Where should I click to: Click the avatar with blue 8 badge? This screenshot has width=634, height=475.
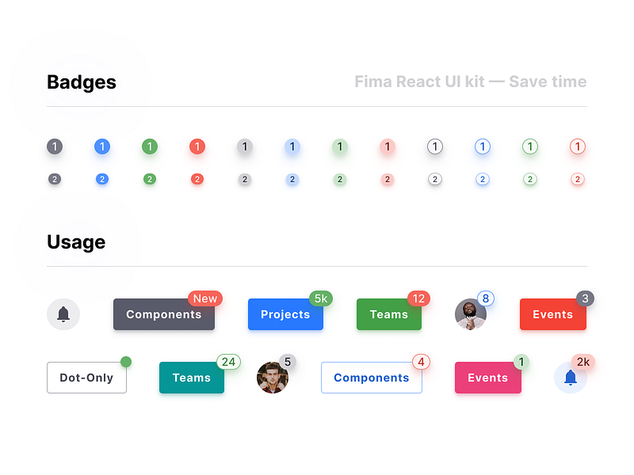coord(472,314)
